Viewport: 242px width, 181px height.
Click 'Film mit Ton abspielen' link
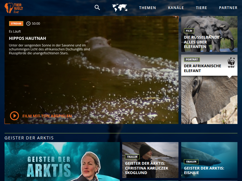(47, 116)
